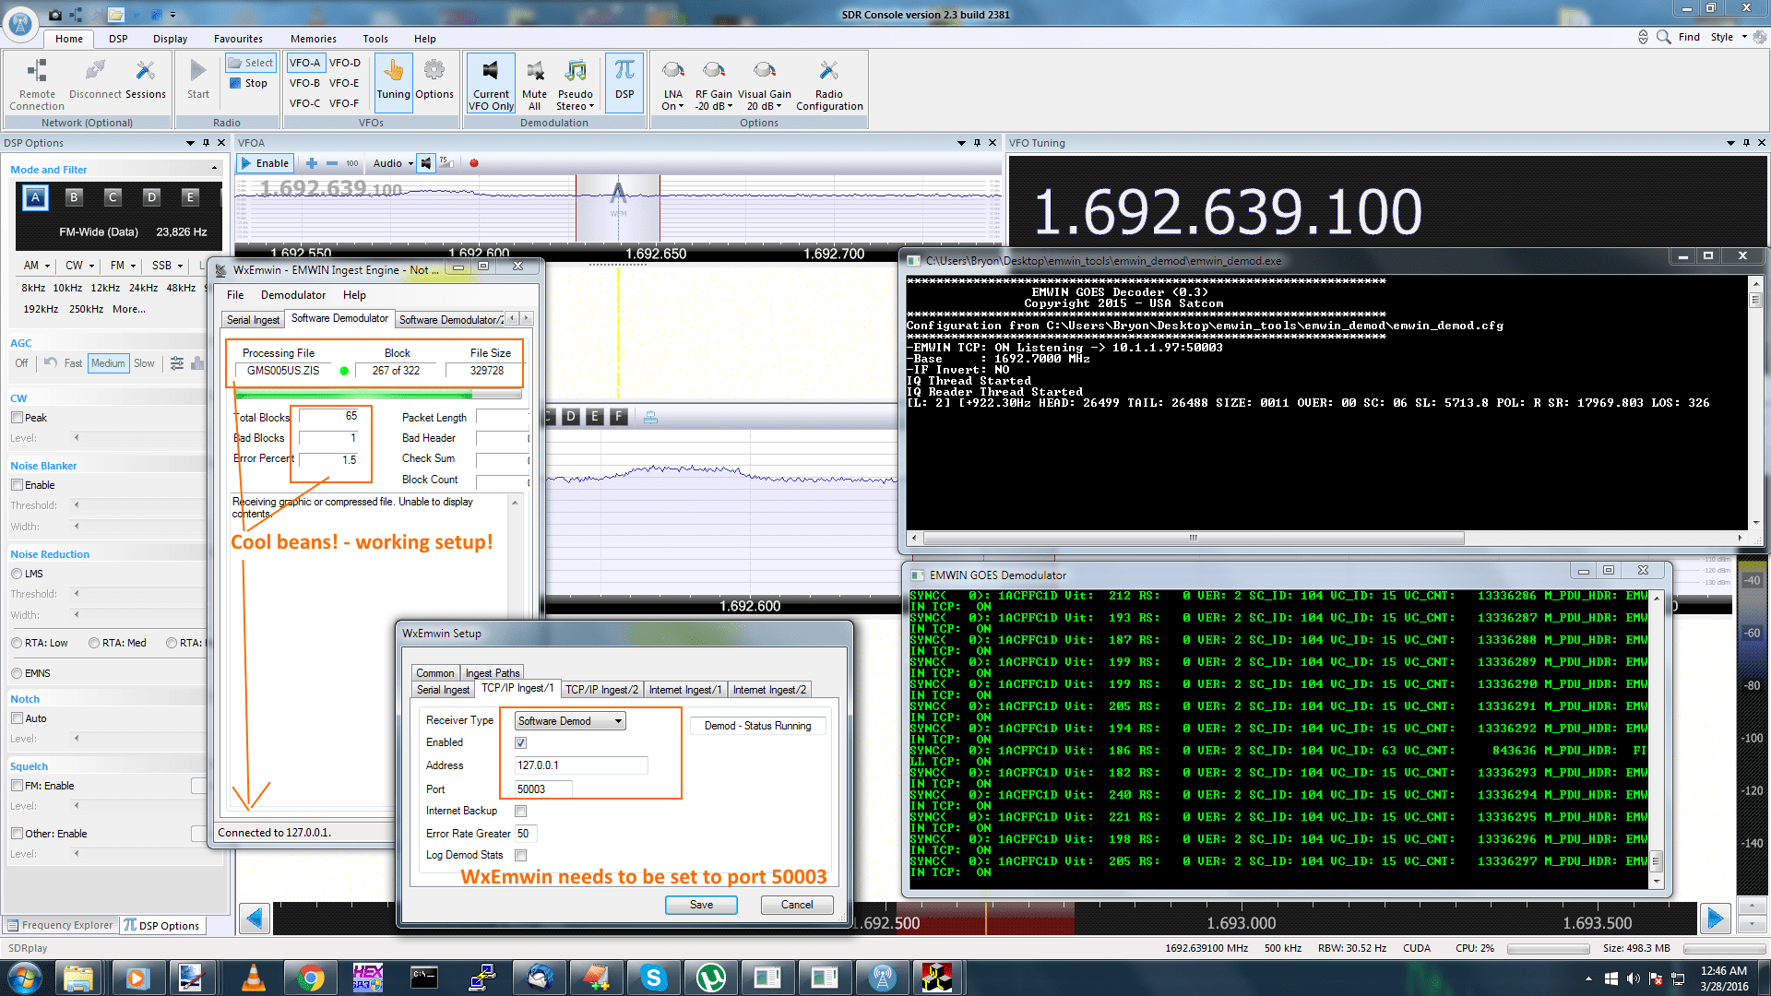1771x996 pixels.
Task: Click the Windows Start button
Action: [x=24, y=978]
